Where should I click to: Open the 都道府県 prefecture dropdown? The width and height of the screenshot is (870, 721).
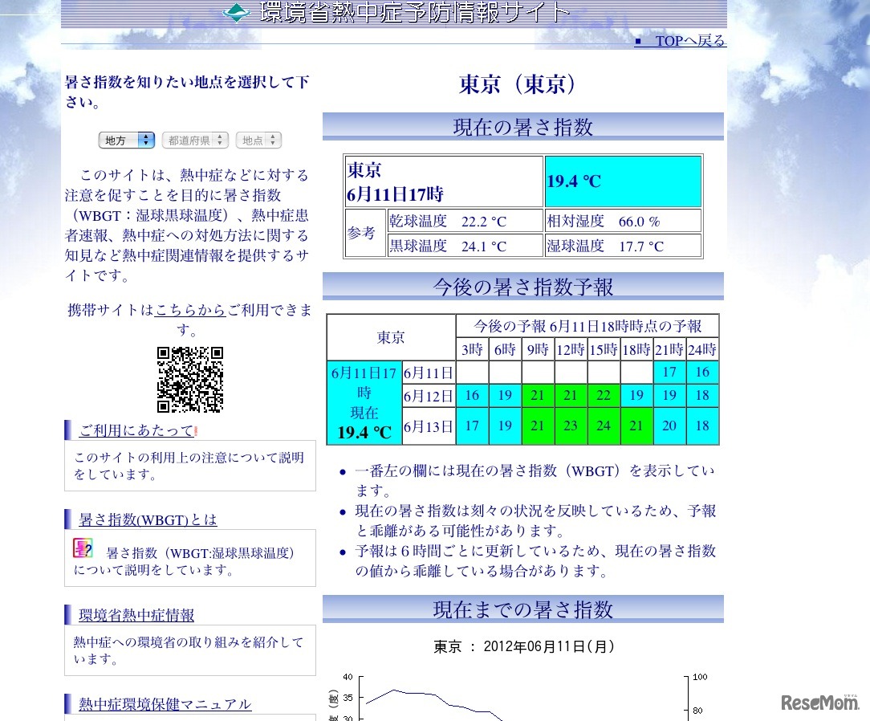194,140
